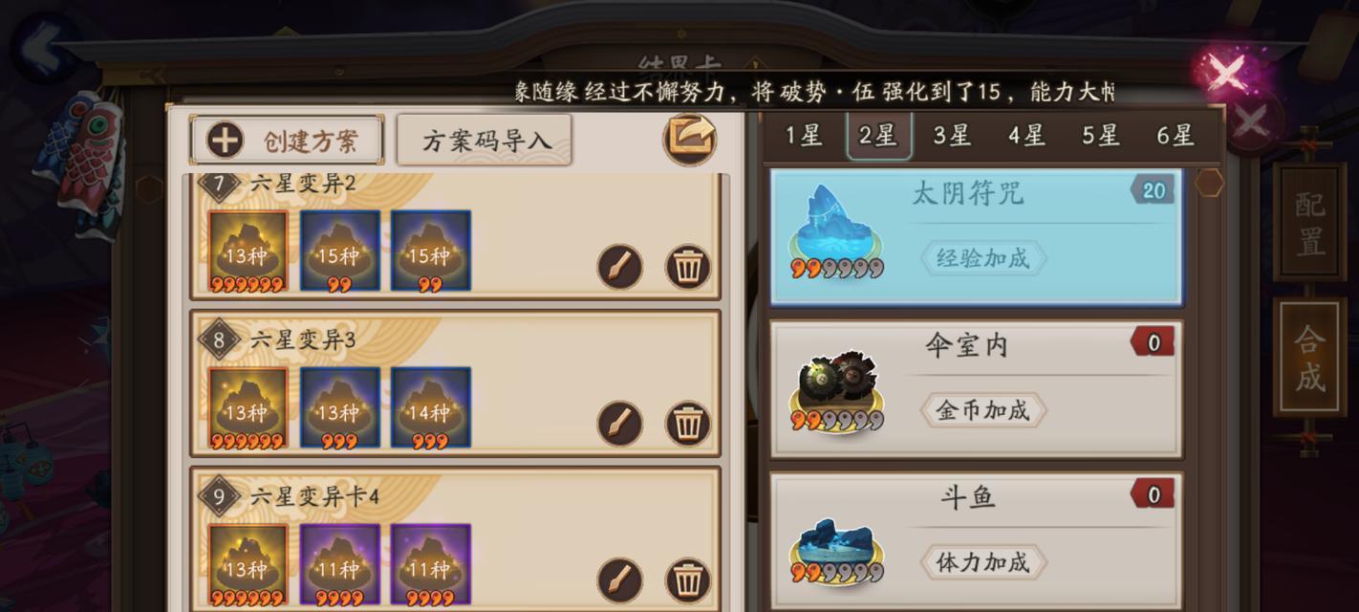Click first 13种 card thumbnail in 六星变异3
The width and height of the screenshot is (1359, 612).
click(x=248, y=408)
